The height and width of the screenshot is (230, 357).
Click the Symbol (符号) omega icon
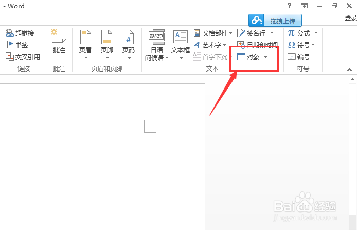[x=292, y=45]
